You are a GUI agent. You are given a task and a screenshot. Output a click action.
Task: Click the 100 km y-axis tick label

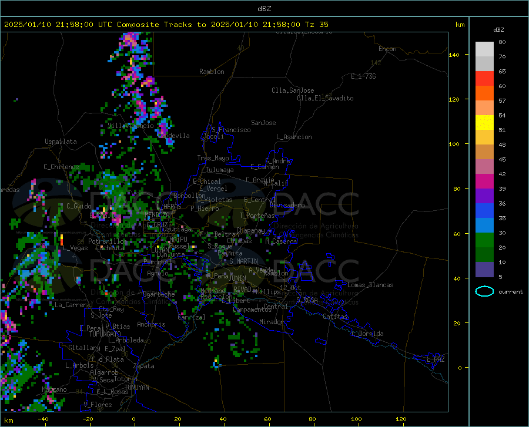(x=454, y=144)
